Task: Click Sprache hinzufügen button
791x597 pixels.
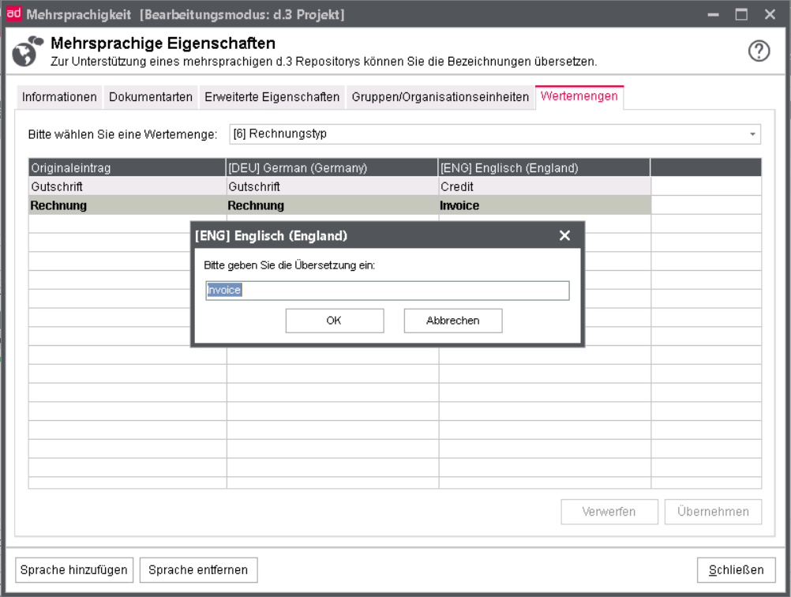Action: [74, 569]
